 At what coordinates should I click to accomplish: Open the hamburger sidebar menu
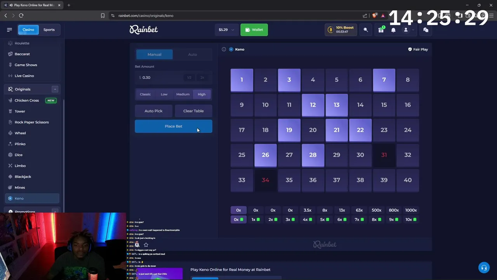(x=9, y=30)
